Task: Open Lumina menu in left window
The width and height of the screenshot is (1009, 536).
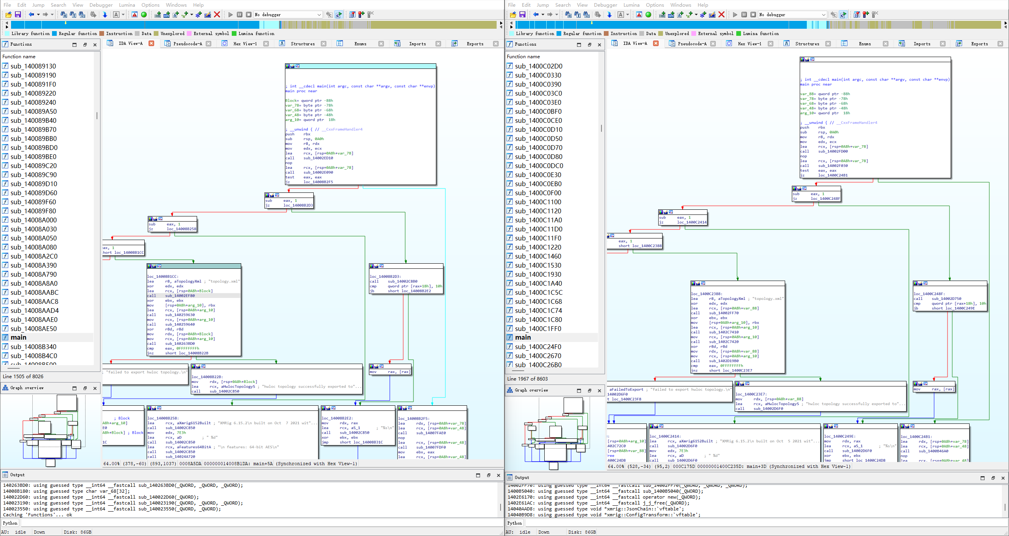Action: pyautogui.click(x=127, y=5)
